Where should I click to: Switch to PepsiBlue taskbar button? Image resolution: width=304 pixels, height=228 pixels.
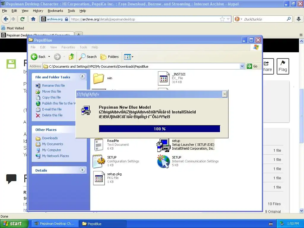point(103,224)
